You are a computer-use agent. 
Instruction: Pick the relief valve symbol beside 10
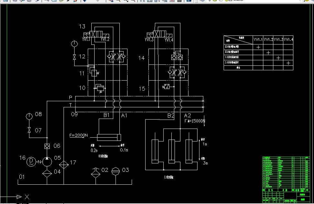pyautogui.click(x=99, y=88)
